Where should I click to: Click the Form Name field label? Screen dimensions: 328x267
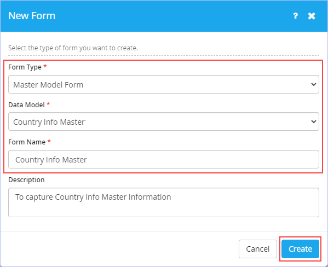27,142
